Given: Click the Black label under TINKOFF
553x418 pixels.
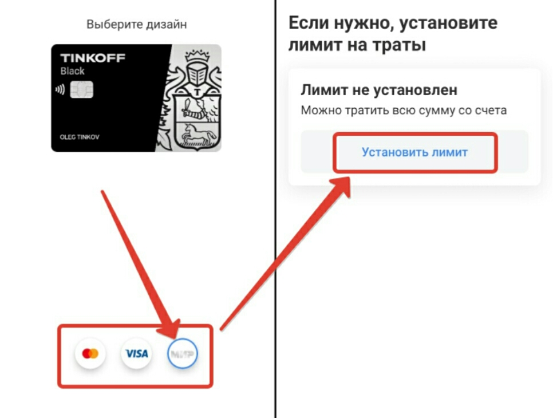Looking at the screenshot, I should coord(72,71).
